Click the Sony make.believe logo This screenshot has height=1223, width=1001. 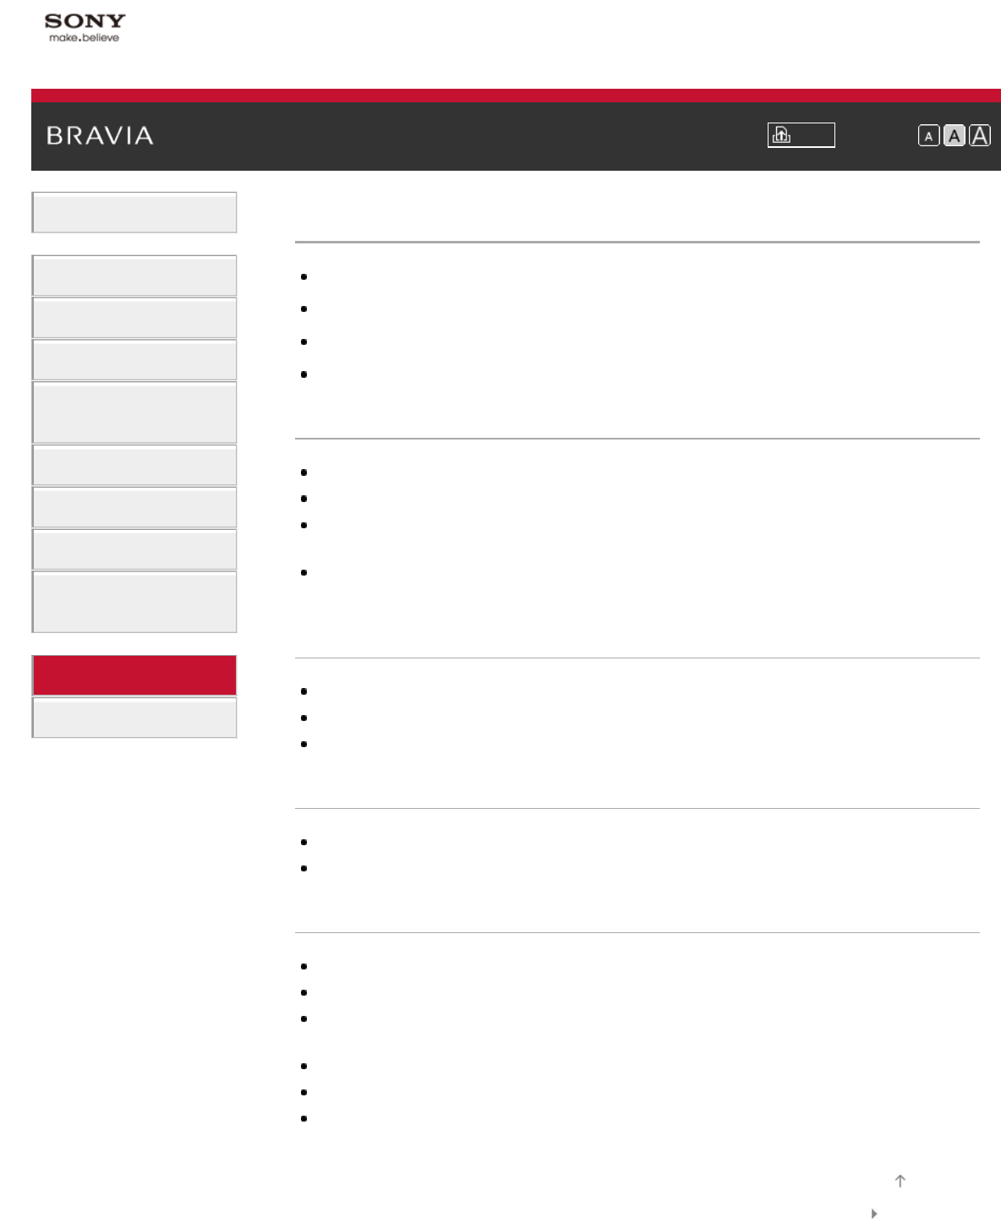pyautogui.click(x=85, y=27)
